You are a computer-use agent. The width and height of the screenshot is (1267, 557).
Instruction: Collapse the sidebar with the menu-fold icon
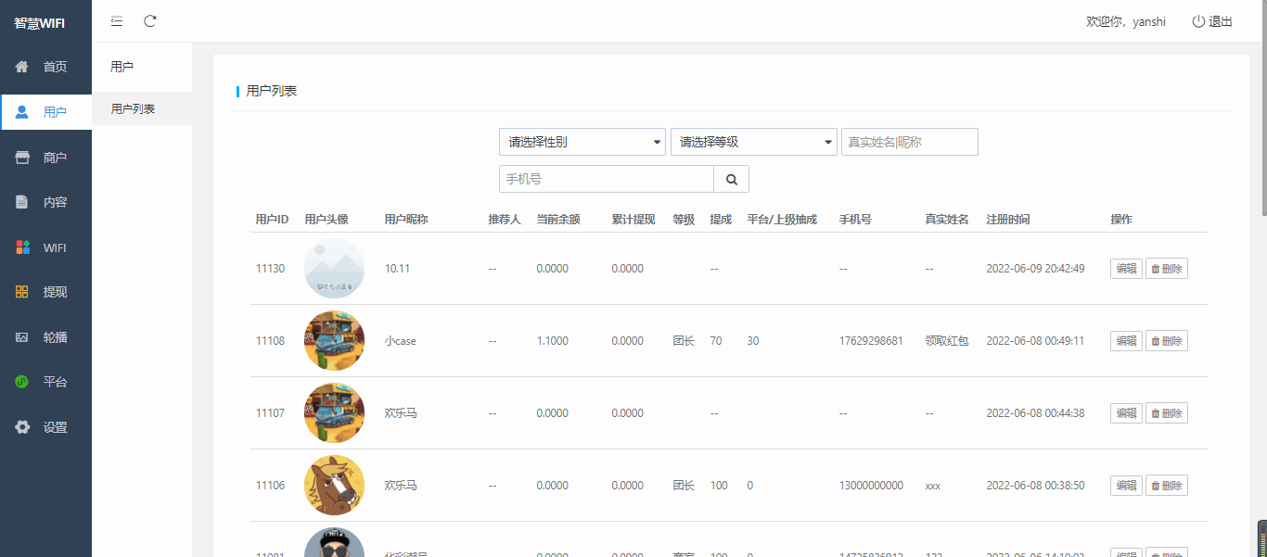117,21
